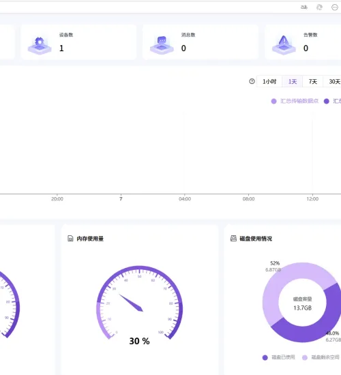Select the 1小时 time range
The width and height of the screenshot is (341, 375).
click(x=269, y=82)
